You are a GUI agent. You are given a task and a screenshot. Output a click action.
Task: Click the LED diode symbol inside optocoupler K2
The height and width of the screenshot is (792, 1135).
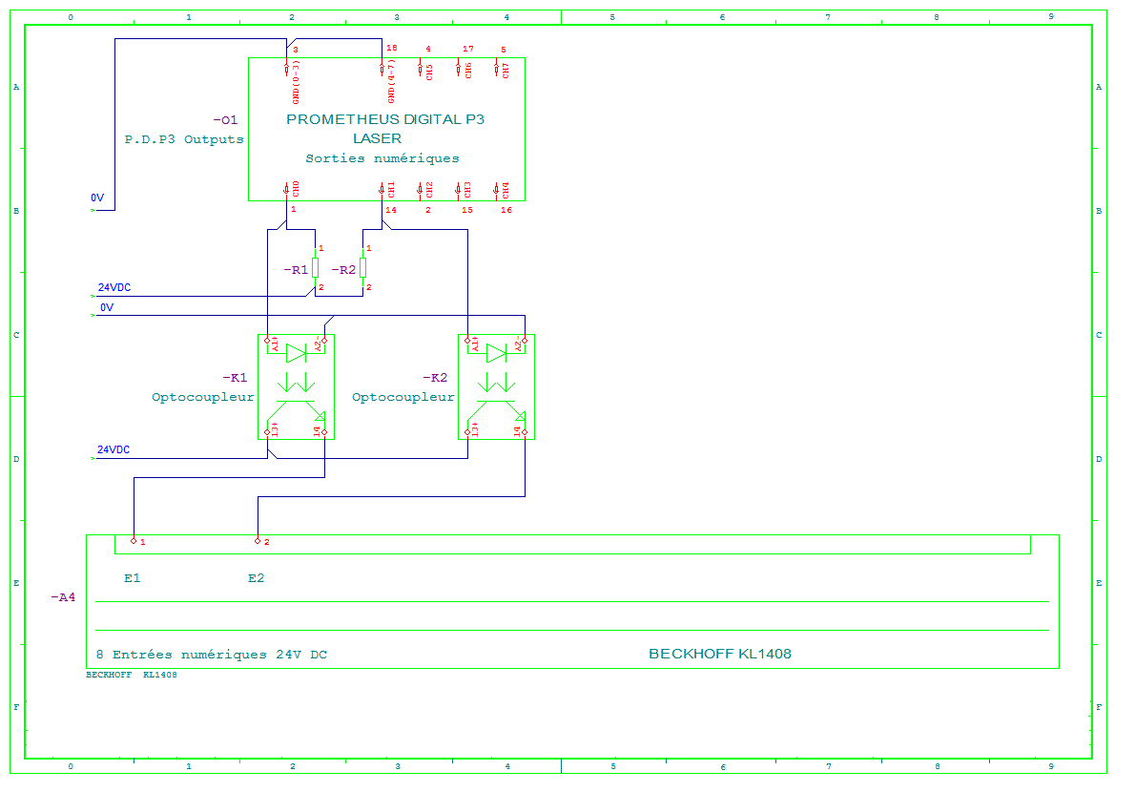click(497, 353)
